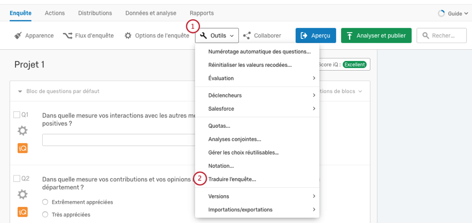Click the green Analyser et publier button

(376, 35)
